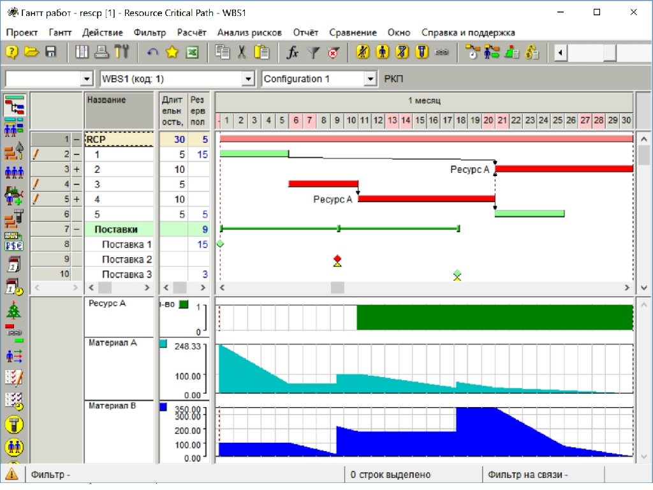Paste using the clipboard icon
This screenshot has height=490, width=653.
pyautogui.click(x=262, y=52)
